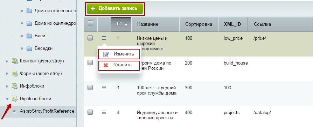Sort by the XML_ID column header
This screenshot has width=313, height=127.
click(x=233, y=24)
